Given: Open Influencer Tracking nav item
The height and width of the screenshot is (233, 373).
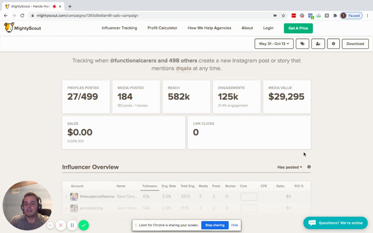Looking at the screenshot, I should pos(119,28).
